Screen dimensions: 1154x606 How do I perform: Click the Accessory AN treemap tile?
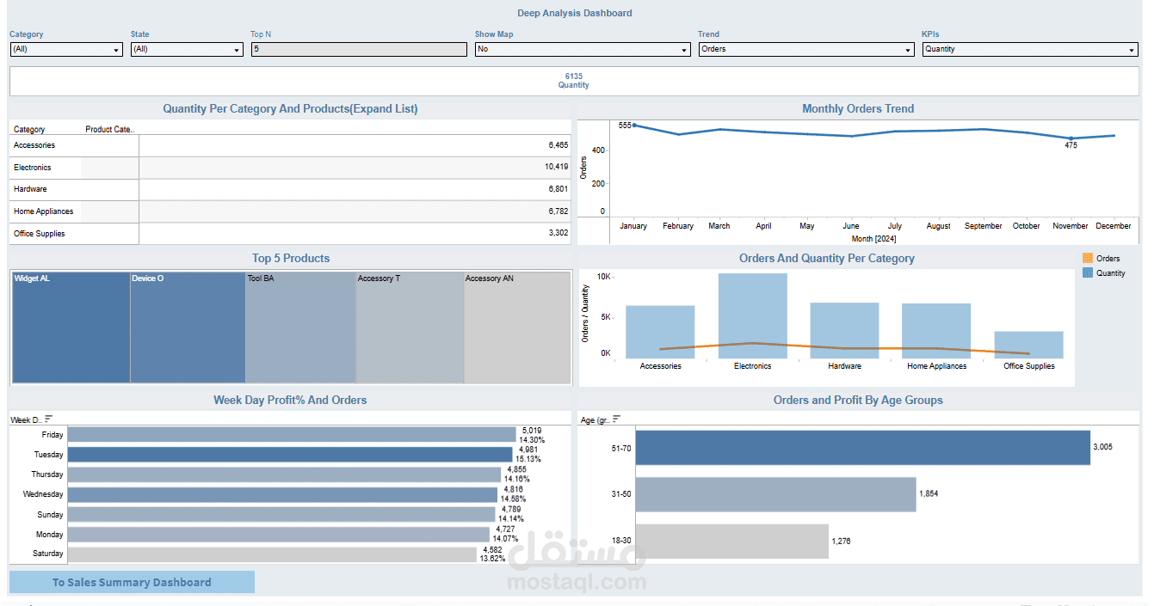click(x=517, y=327)
